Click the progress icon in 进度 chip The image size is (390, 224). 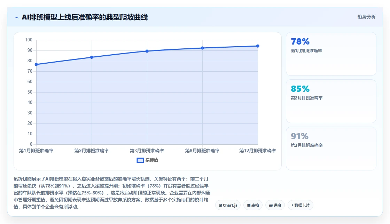[271, 205]
